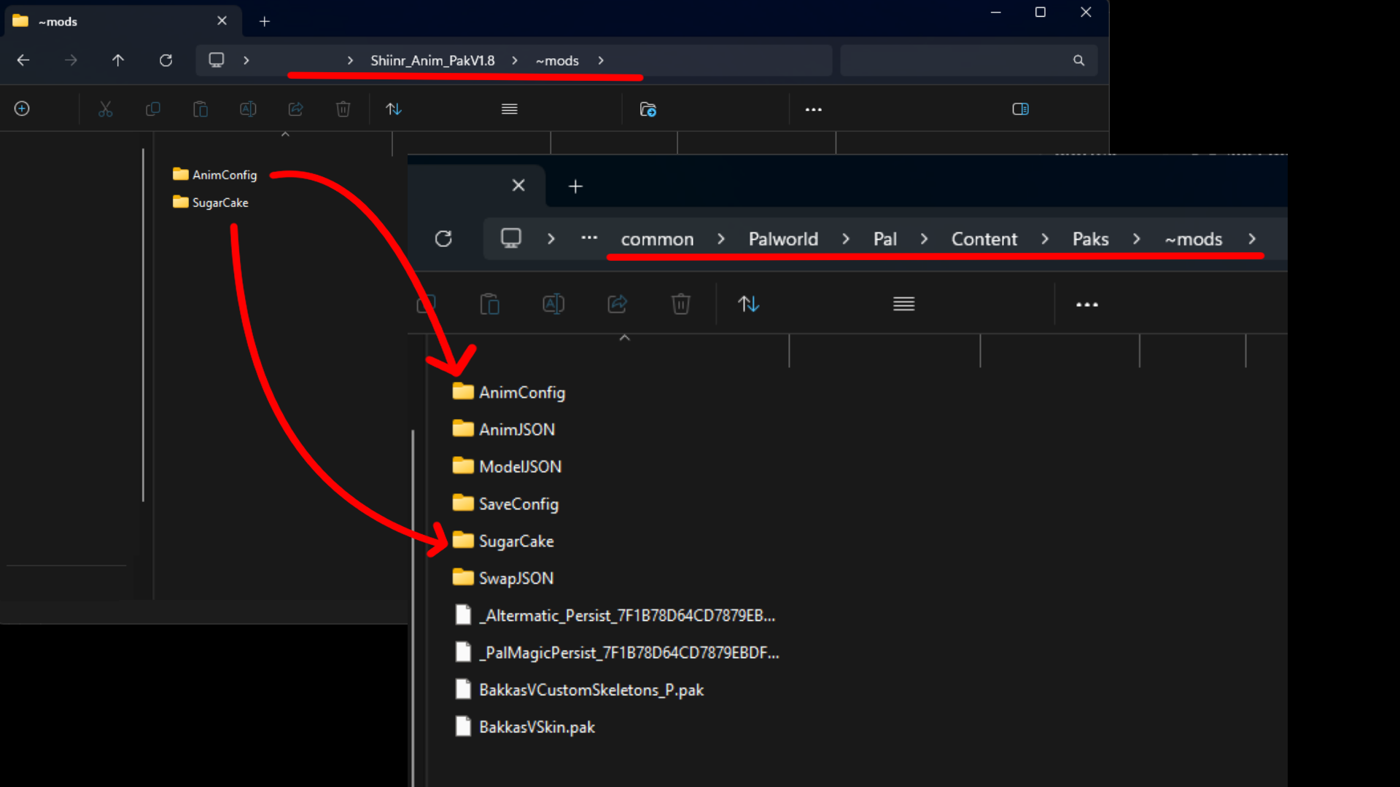Image resolution: width=1400 pixels, height=787 pixels.
Task: Click ~mods breadcrumb in front window
Action: pos(1193,239)
